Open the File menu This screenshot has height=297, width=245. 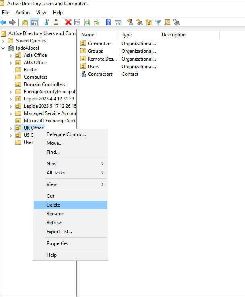point(6,13)
